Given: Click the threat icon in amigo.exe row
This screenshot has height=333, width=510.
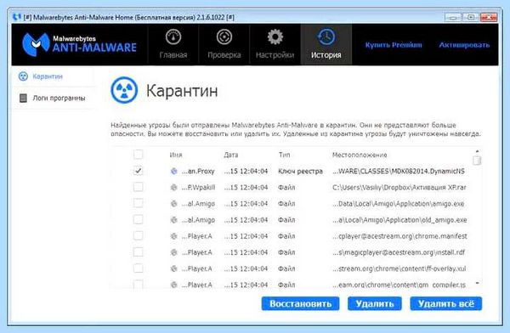Looking at the screenshot, I should pyautogui.click(x=174, y=204).
